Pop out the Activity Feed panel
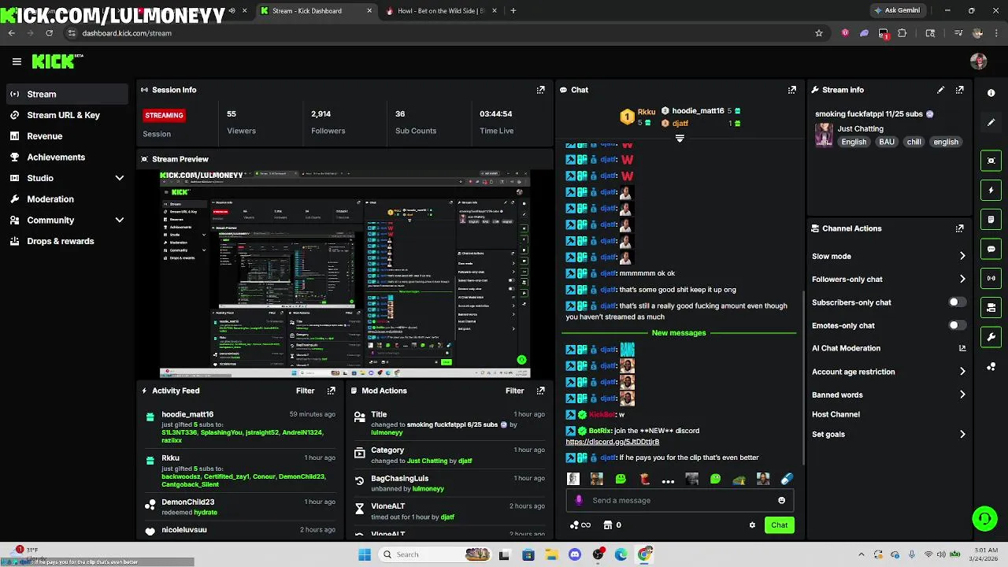Screen dimensions: 1008x567 (331, 391)
